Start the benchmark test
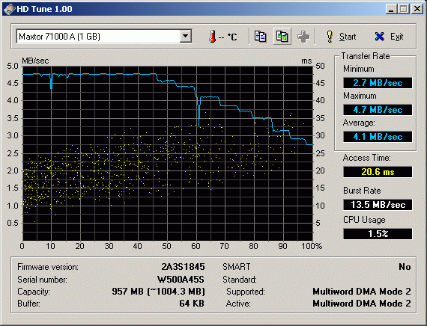427x326 pixels. pyautogui.click(x=342, y=37)
